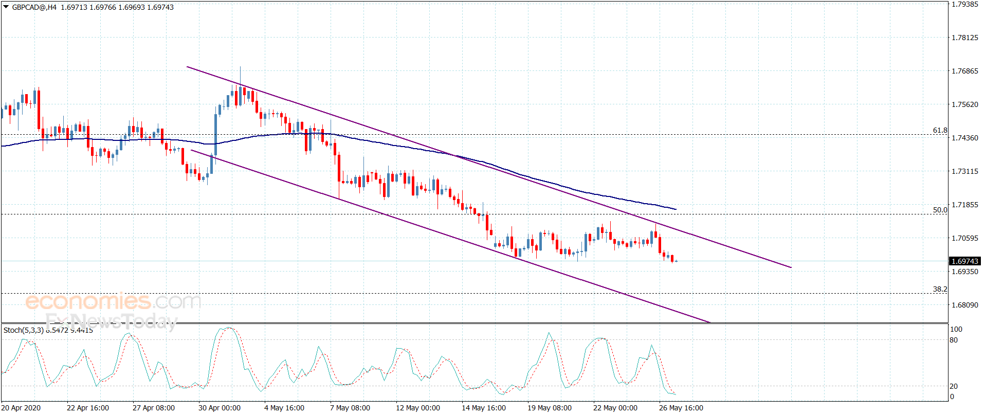Viewport: 985px width, 415px height.
Task: Click the 1.68090 price axis label
Action: pyautogui.click(x=964, y=305)
